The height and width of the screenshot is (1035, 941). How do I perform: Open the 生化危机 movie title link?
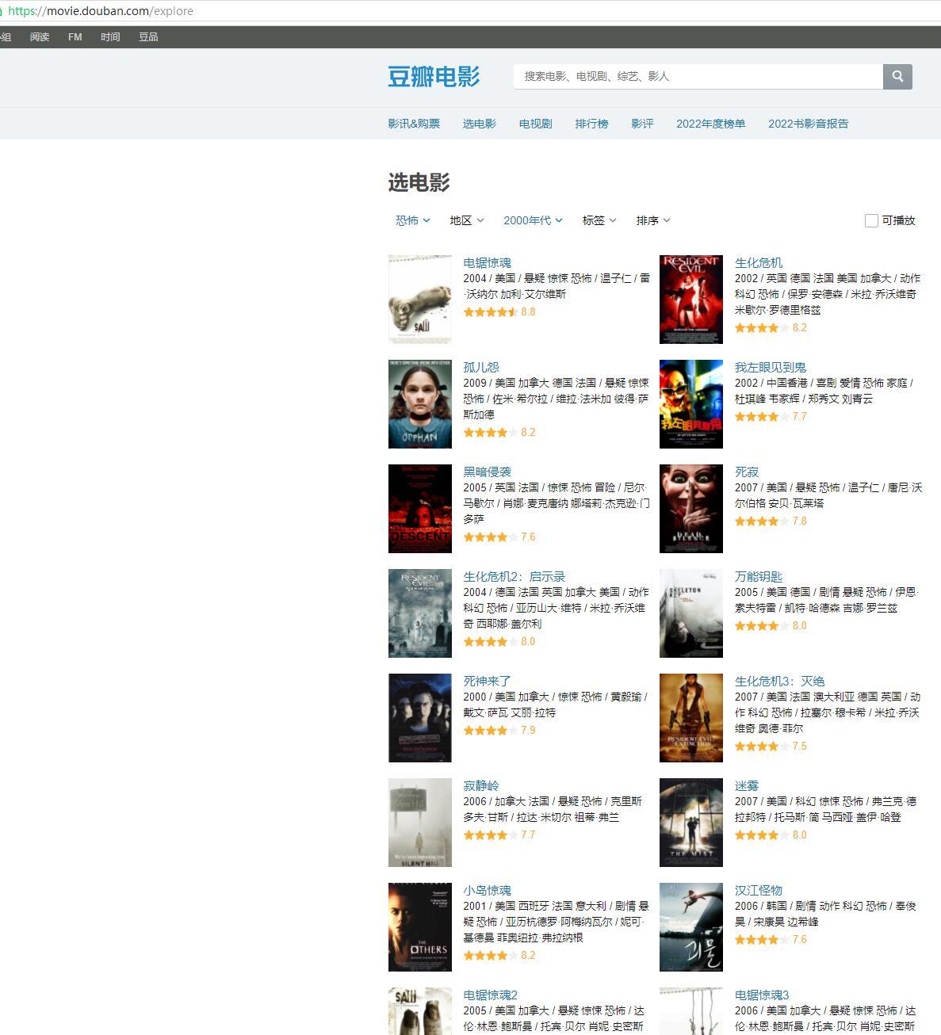click(x=759, y=262)
